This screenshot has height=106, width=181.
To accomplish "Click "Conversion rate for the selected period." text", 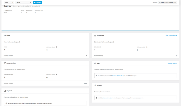I will [14, 70].
